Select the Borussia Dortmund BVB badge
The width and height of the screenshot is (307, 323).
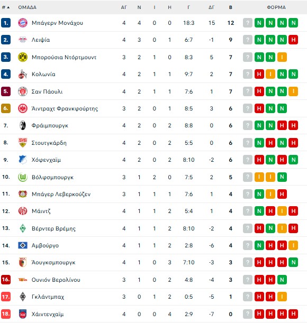click(x=23, y=57)
